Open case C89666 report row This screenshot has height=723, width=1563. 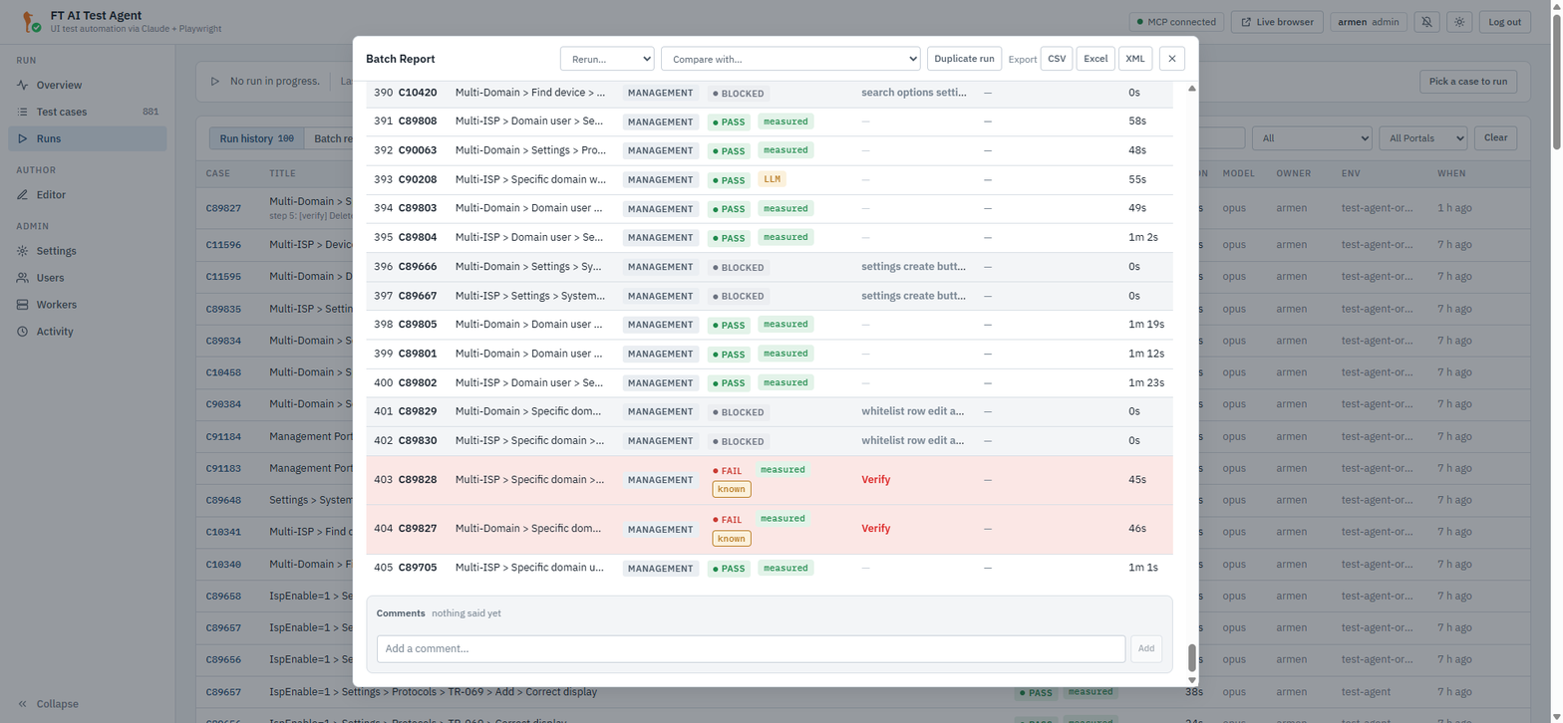pos(770,267)
